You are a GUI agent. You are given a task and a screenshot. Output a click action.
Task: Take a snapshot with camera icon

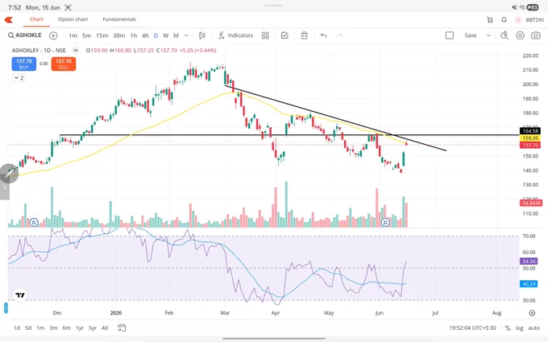[535, 35]
